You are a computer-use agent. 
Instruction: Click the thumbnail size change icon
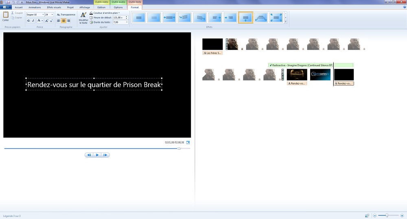point(367,216)
